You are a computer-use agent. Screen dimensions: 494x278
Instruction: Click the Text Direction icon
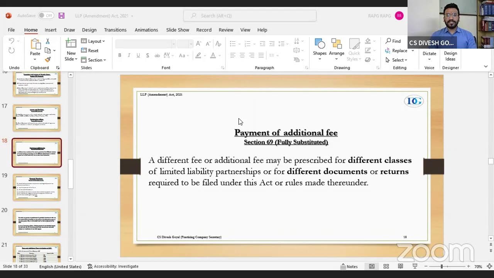(296, 41)
